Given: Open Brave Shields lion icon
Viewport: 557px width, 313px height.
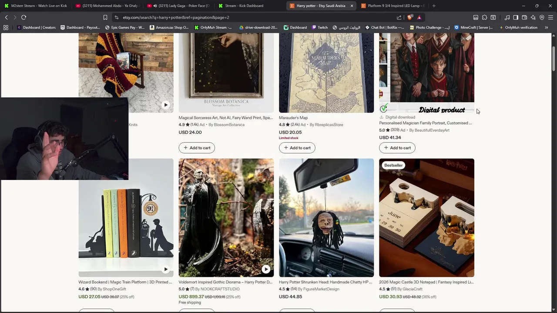Looking at the screenshot, I should coord(409,17).
